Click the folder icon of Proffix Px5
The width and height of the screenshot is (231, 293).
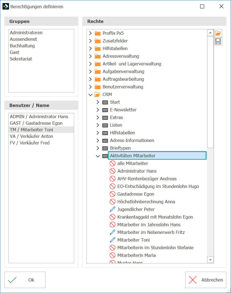pyautogui.click(x=97, y=33)
